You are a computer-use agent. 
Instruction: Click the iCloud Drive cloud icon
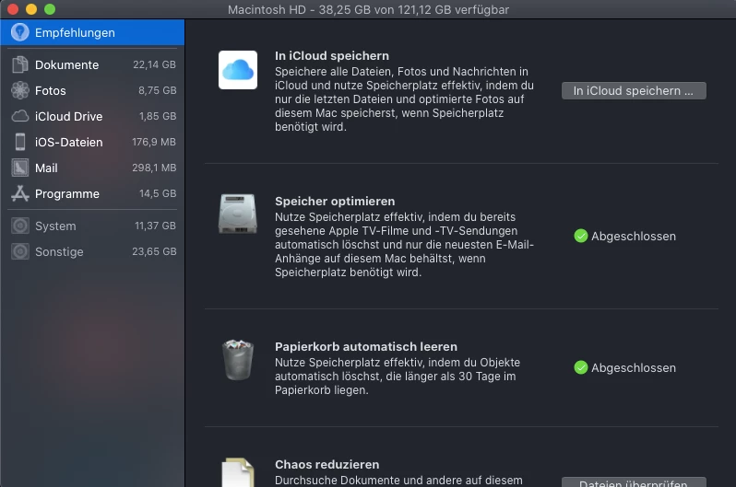19,116
